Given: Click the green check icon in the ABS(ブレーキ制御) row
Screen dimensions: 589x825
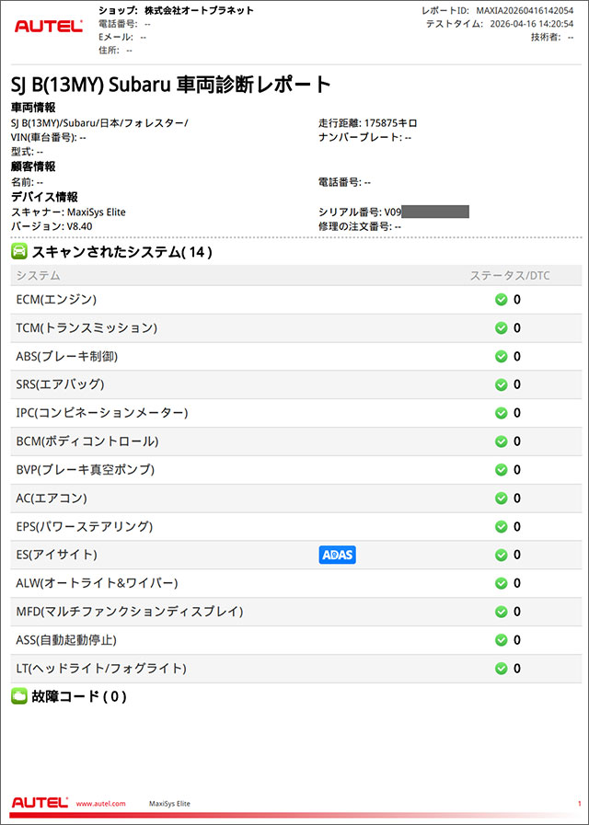Looking at the screenshot, I should pos(501,357).
